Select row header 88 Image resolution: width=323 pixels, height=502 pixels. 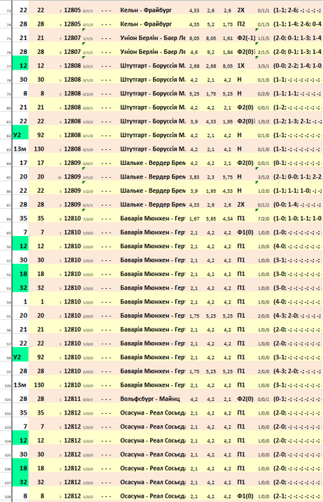point(9,219)
